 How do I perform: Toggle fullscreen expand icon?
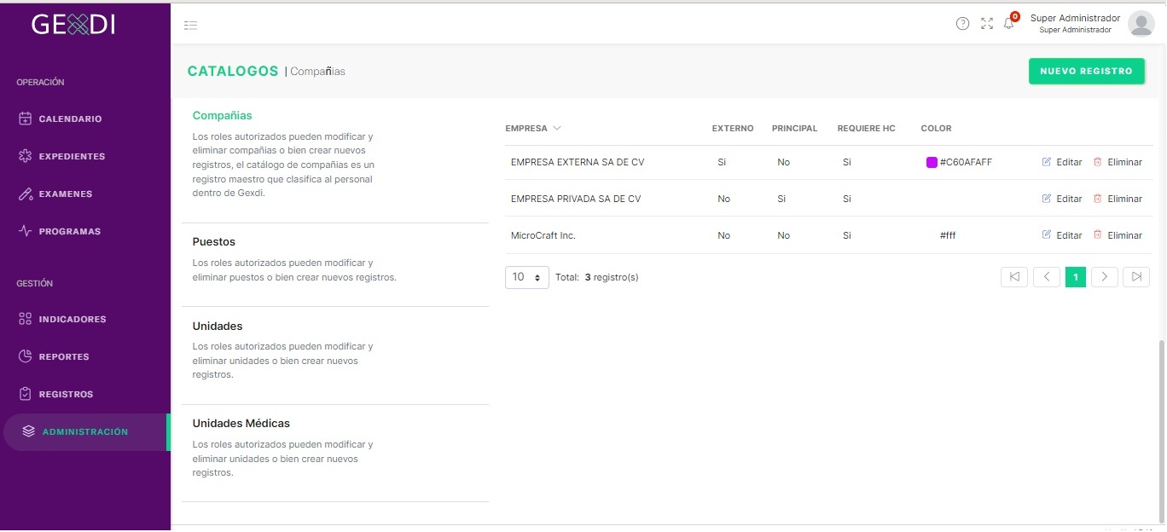pyautogui.click(x=987, y=24)
